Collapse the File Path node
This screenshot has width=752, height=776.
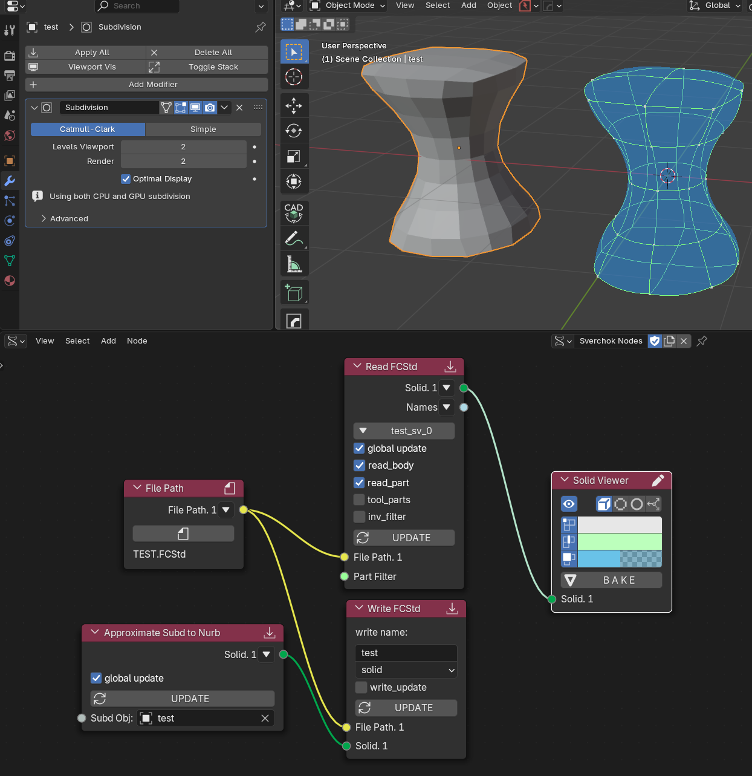click(137, 487)
